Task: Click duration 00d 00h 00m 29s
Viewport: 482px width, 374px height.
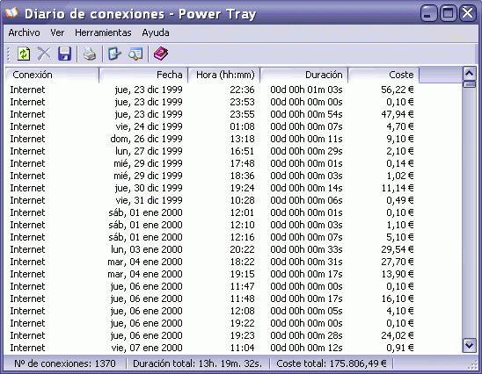Action: 306,151
